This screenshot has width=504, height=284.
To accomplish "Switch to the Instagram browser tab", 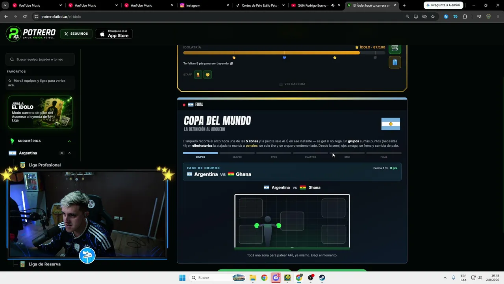I will coord(205,6).
